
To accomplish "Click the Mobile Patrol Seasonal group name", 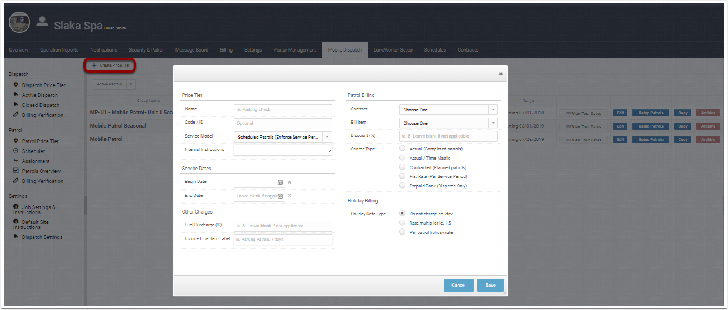I will 118,126.
